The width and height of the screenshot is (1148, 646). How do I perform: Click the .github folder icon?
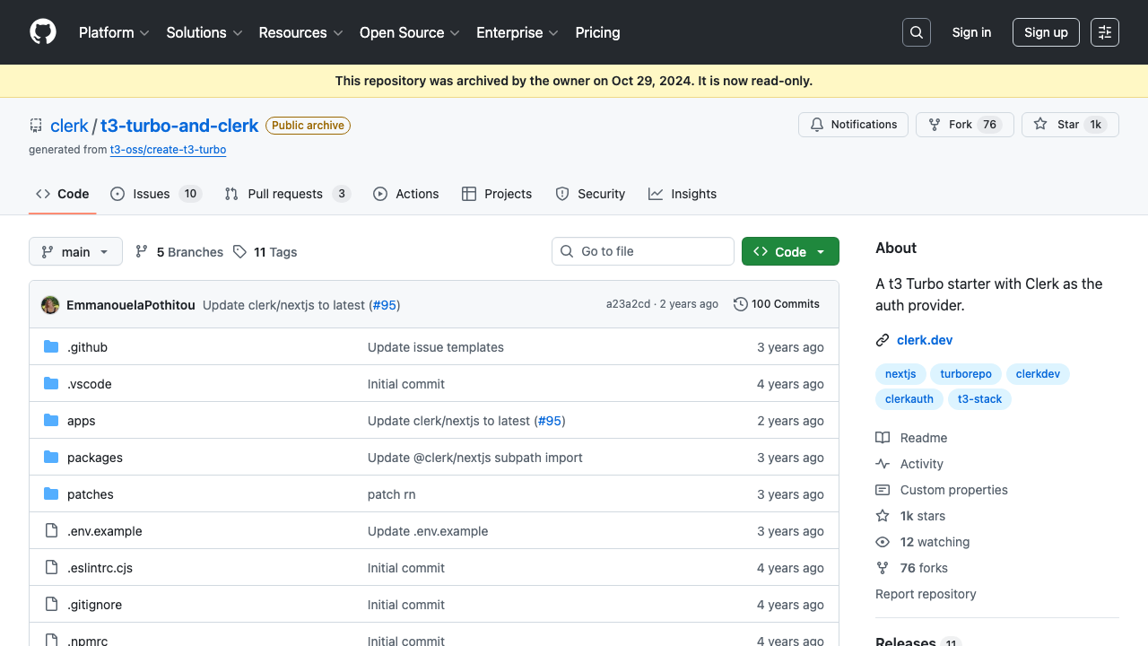(x=51, y=347)
